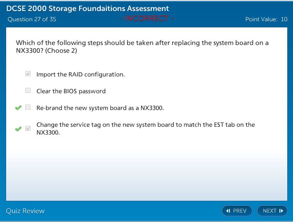Click the green checkmark beside service tag option

tap(18, 129)
